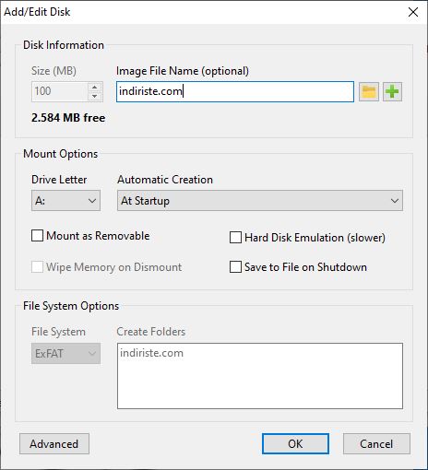Click the green plus create-image icon
The width and height of the screenshot is (428, 470).
[392, 91]
